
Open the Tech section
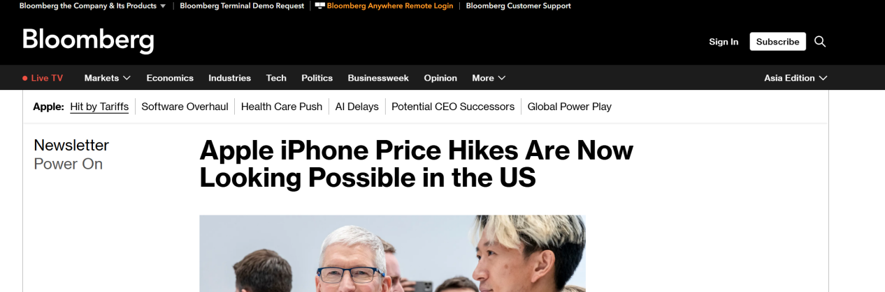276,78
